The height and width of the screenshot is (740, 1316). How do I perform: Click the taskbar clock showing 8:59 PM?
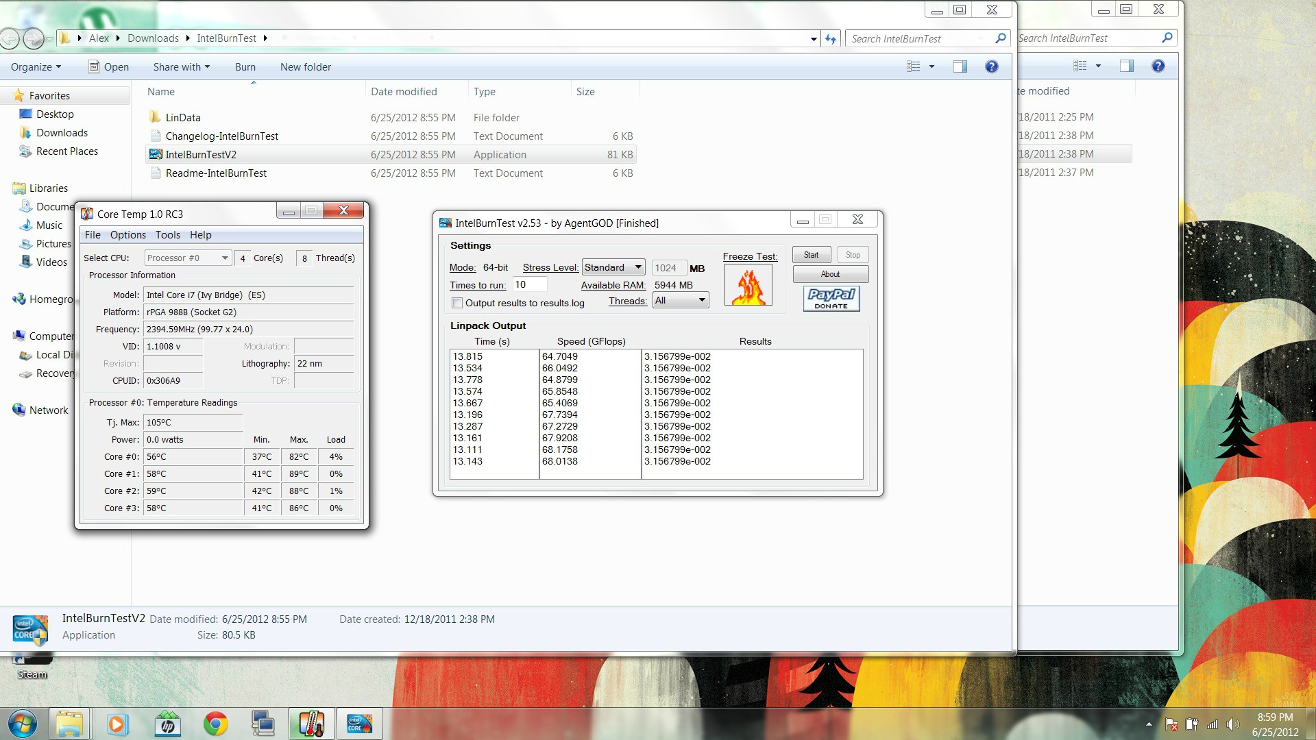[1275, 724]
